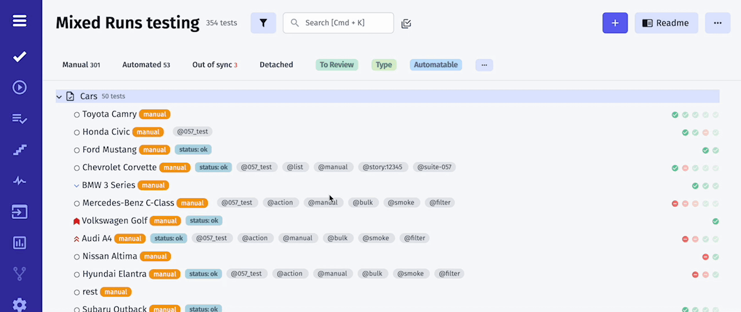Image resolution: width=741 pixels, height=312 pixels.
Task: Open the Plans checklist sidebar icon
Action: pos(20,118)
